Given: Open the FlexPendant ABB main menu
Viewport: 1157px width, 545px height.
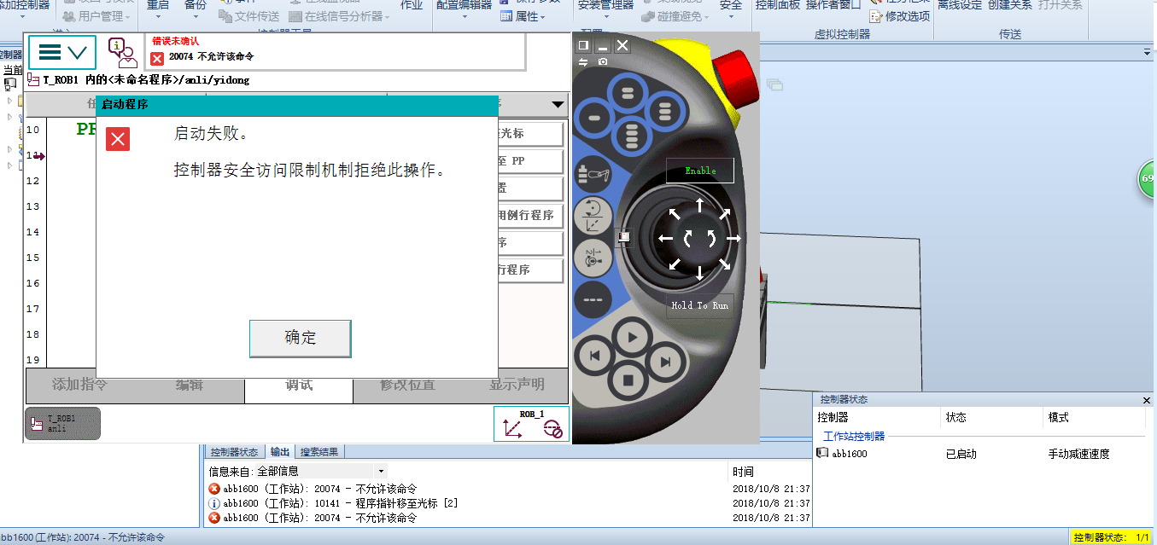Looking at the screenshot, I should 62,53.
